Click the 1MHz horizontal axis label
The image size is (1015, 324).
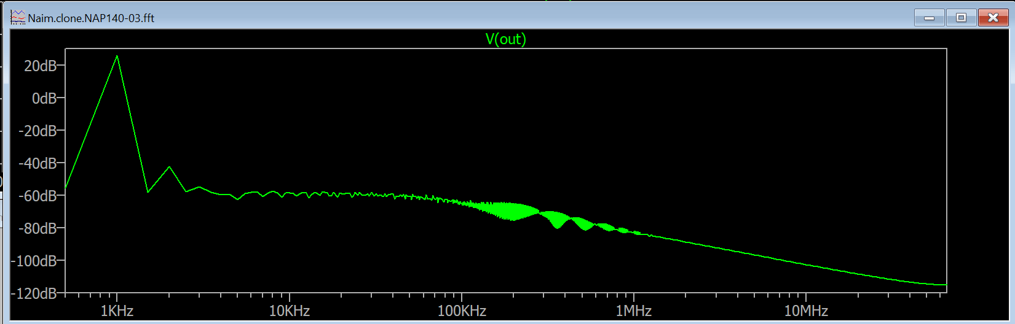[x=634, y=310]
